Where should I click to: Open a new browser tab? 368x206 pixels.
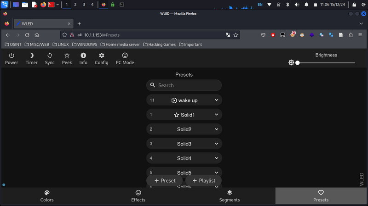[79, 24]
